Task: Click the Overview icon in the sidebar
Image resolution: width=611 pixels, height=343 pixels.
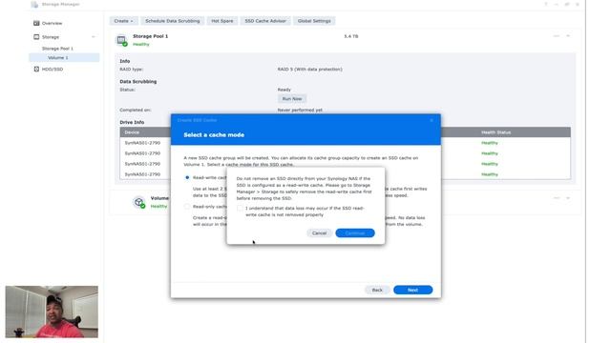Action: click(x=36, y=23)
